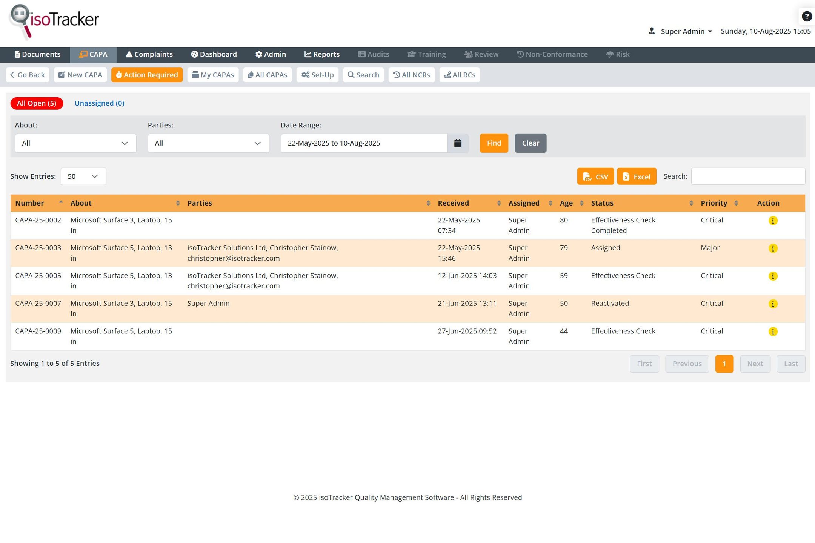Click the help question mark icon

point(806,17)
